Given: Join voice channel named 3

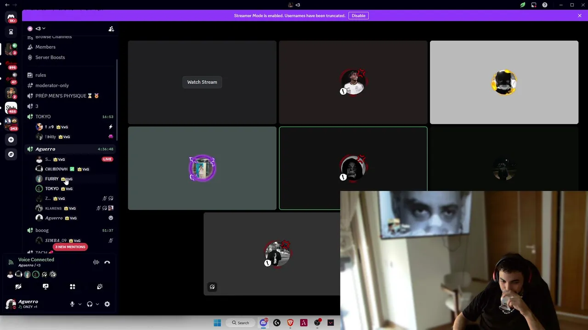Looking at the screenshot, I should click(x=37, y=106).
